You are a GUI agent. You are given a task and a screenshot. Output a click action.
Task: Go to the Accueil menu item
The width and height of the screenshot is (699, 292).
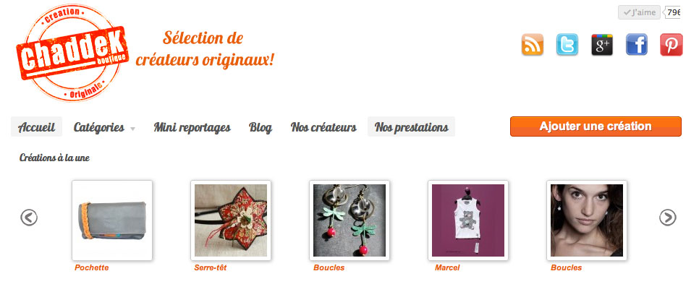37,127
